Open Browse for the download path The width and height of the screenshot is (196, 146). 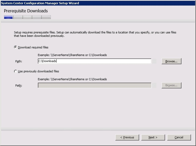pyautogui.click(x=171, y=61)
